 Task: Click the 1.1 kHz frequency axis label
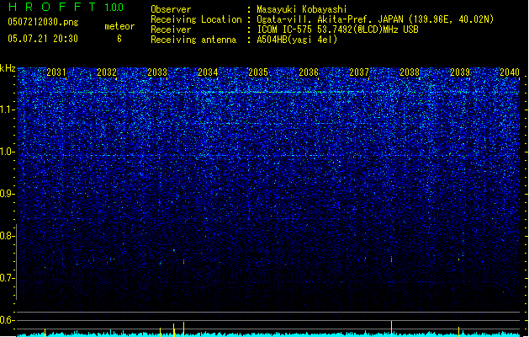(8, 110)
